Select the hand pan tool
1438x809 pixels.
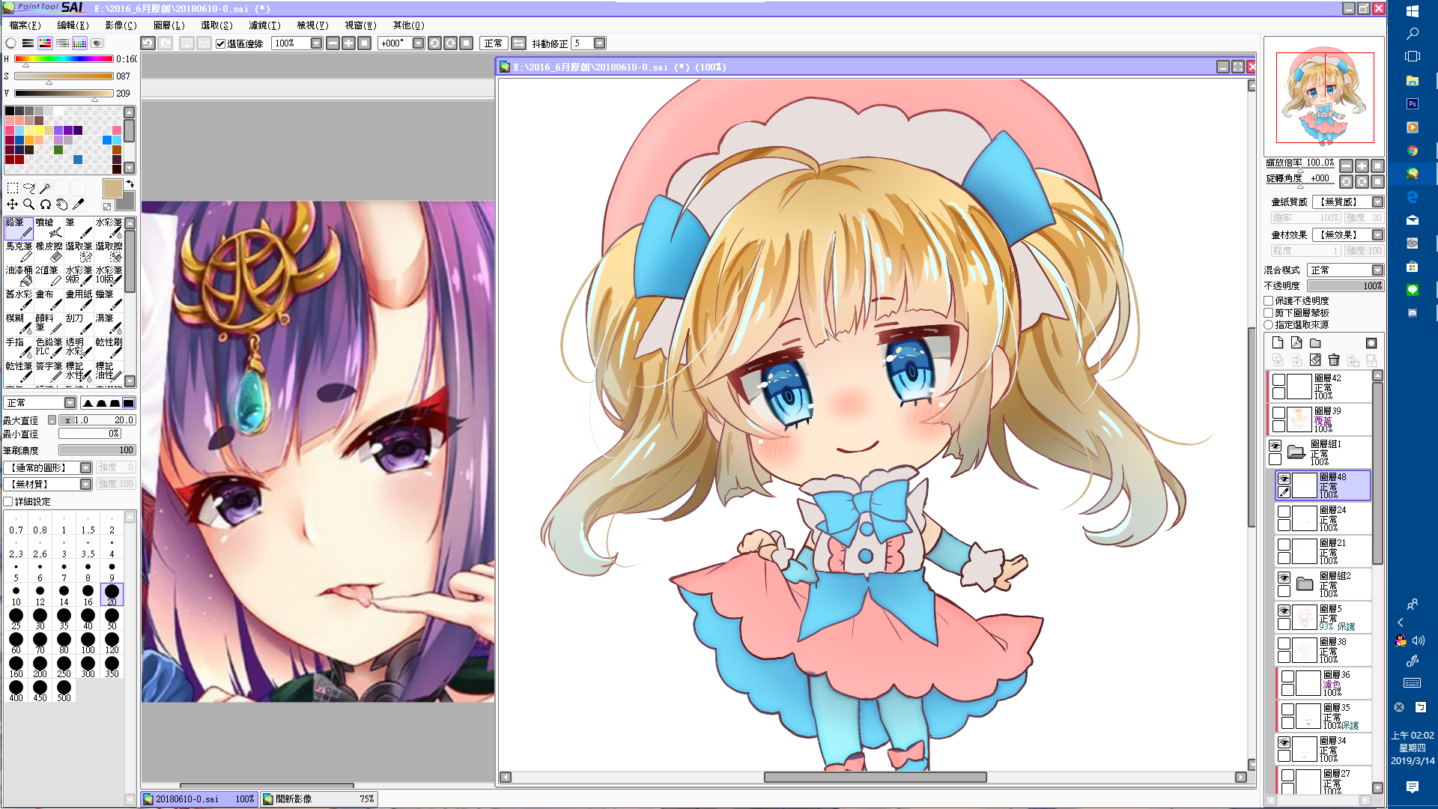click(x=62, y=204)
